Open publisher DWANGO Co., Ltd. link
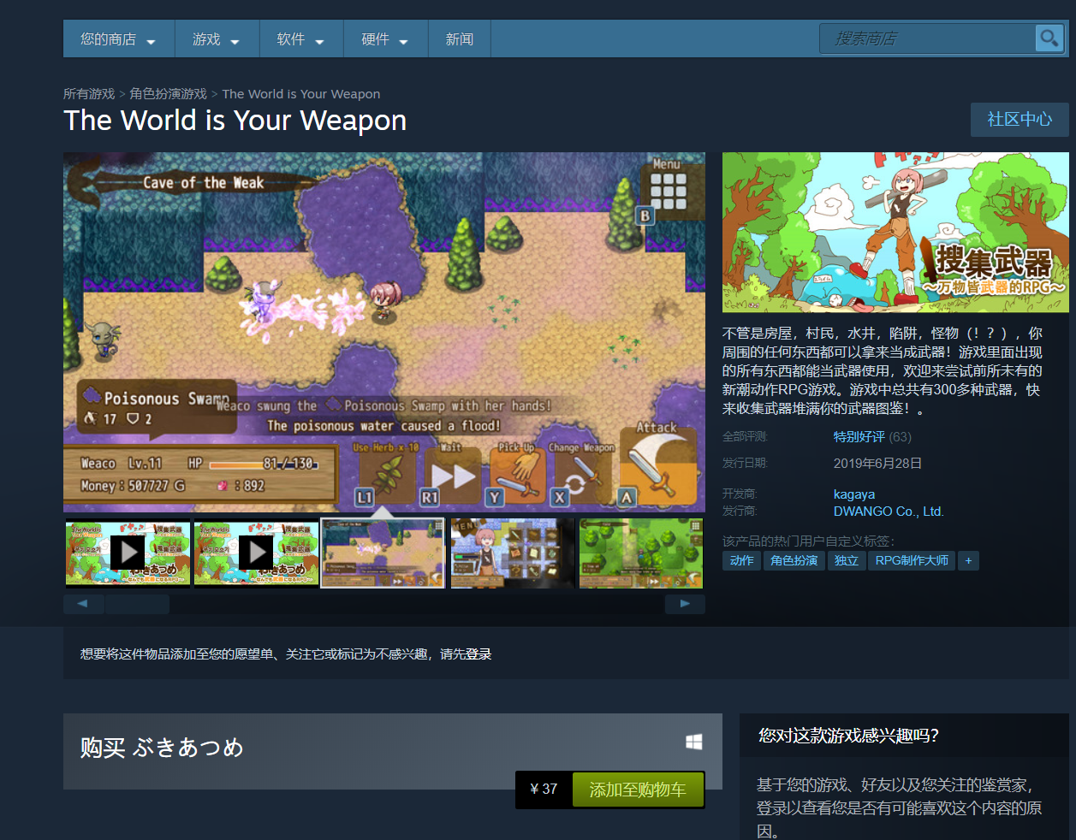Screen dimensions: 1076x840 [889, 512]
